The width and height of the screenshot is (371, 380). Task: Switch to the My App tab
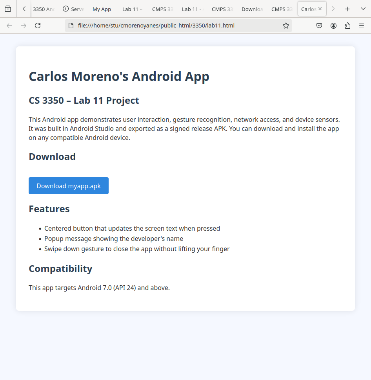point(102,9)
